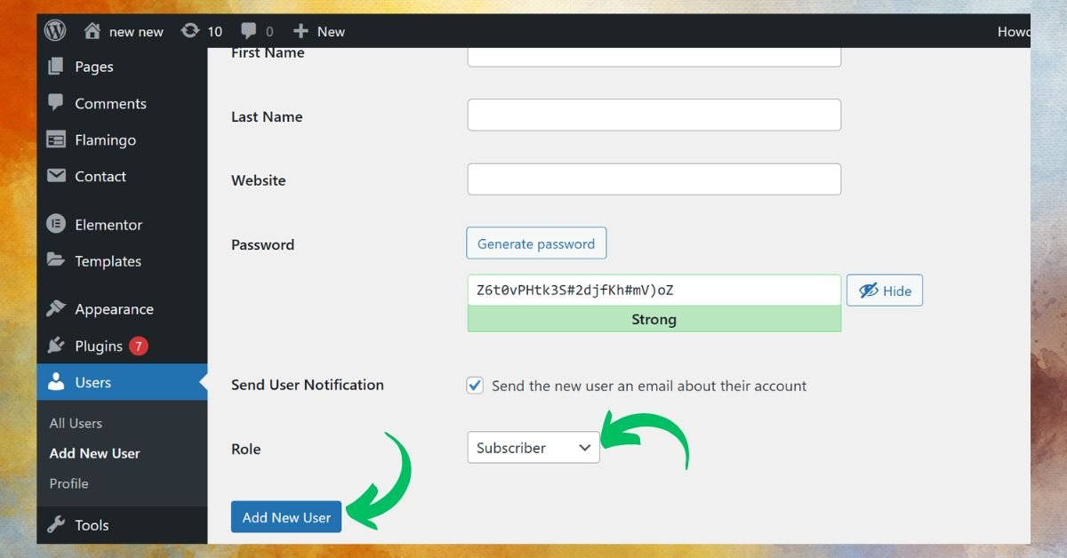Open the Profile submenu link
This screenshot has width=1067, height=558.
coord(68,483)
